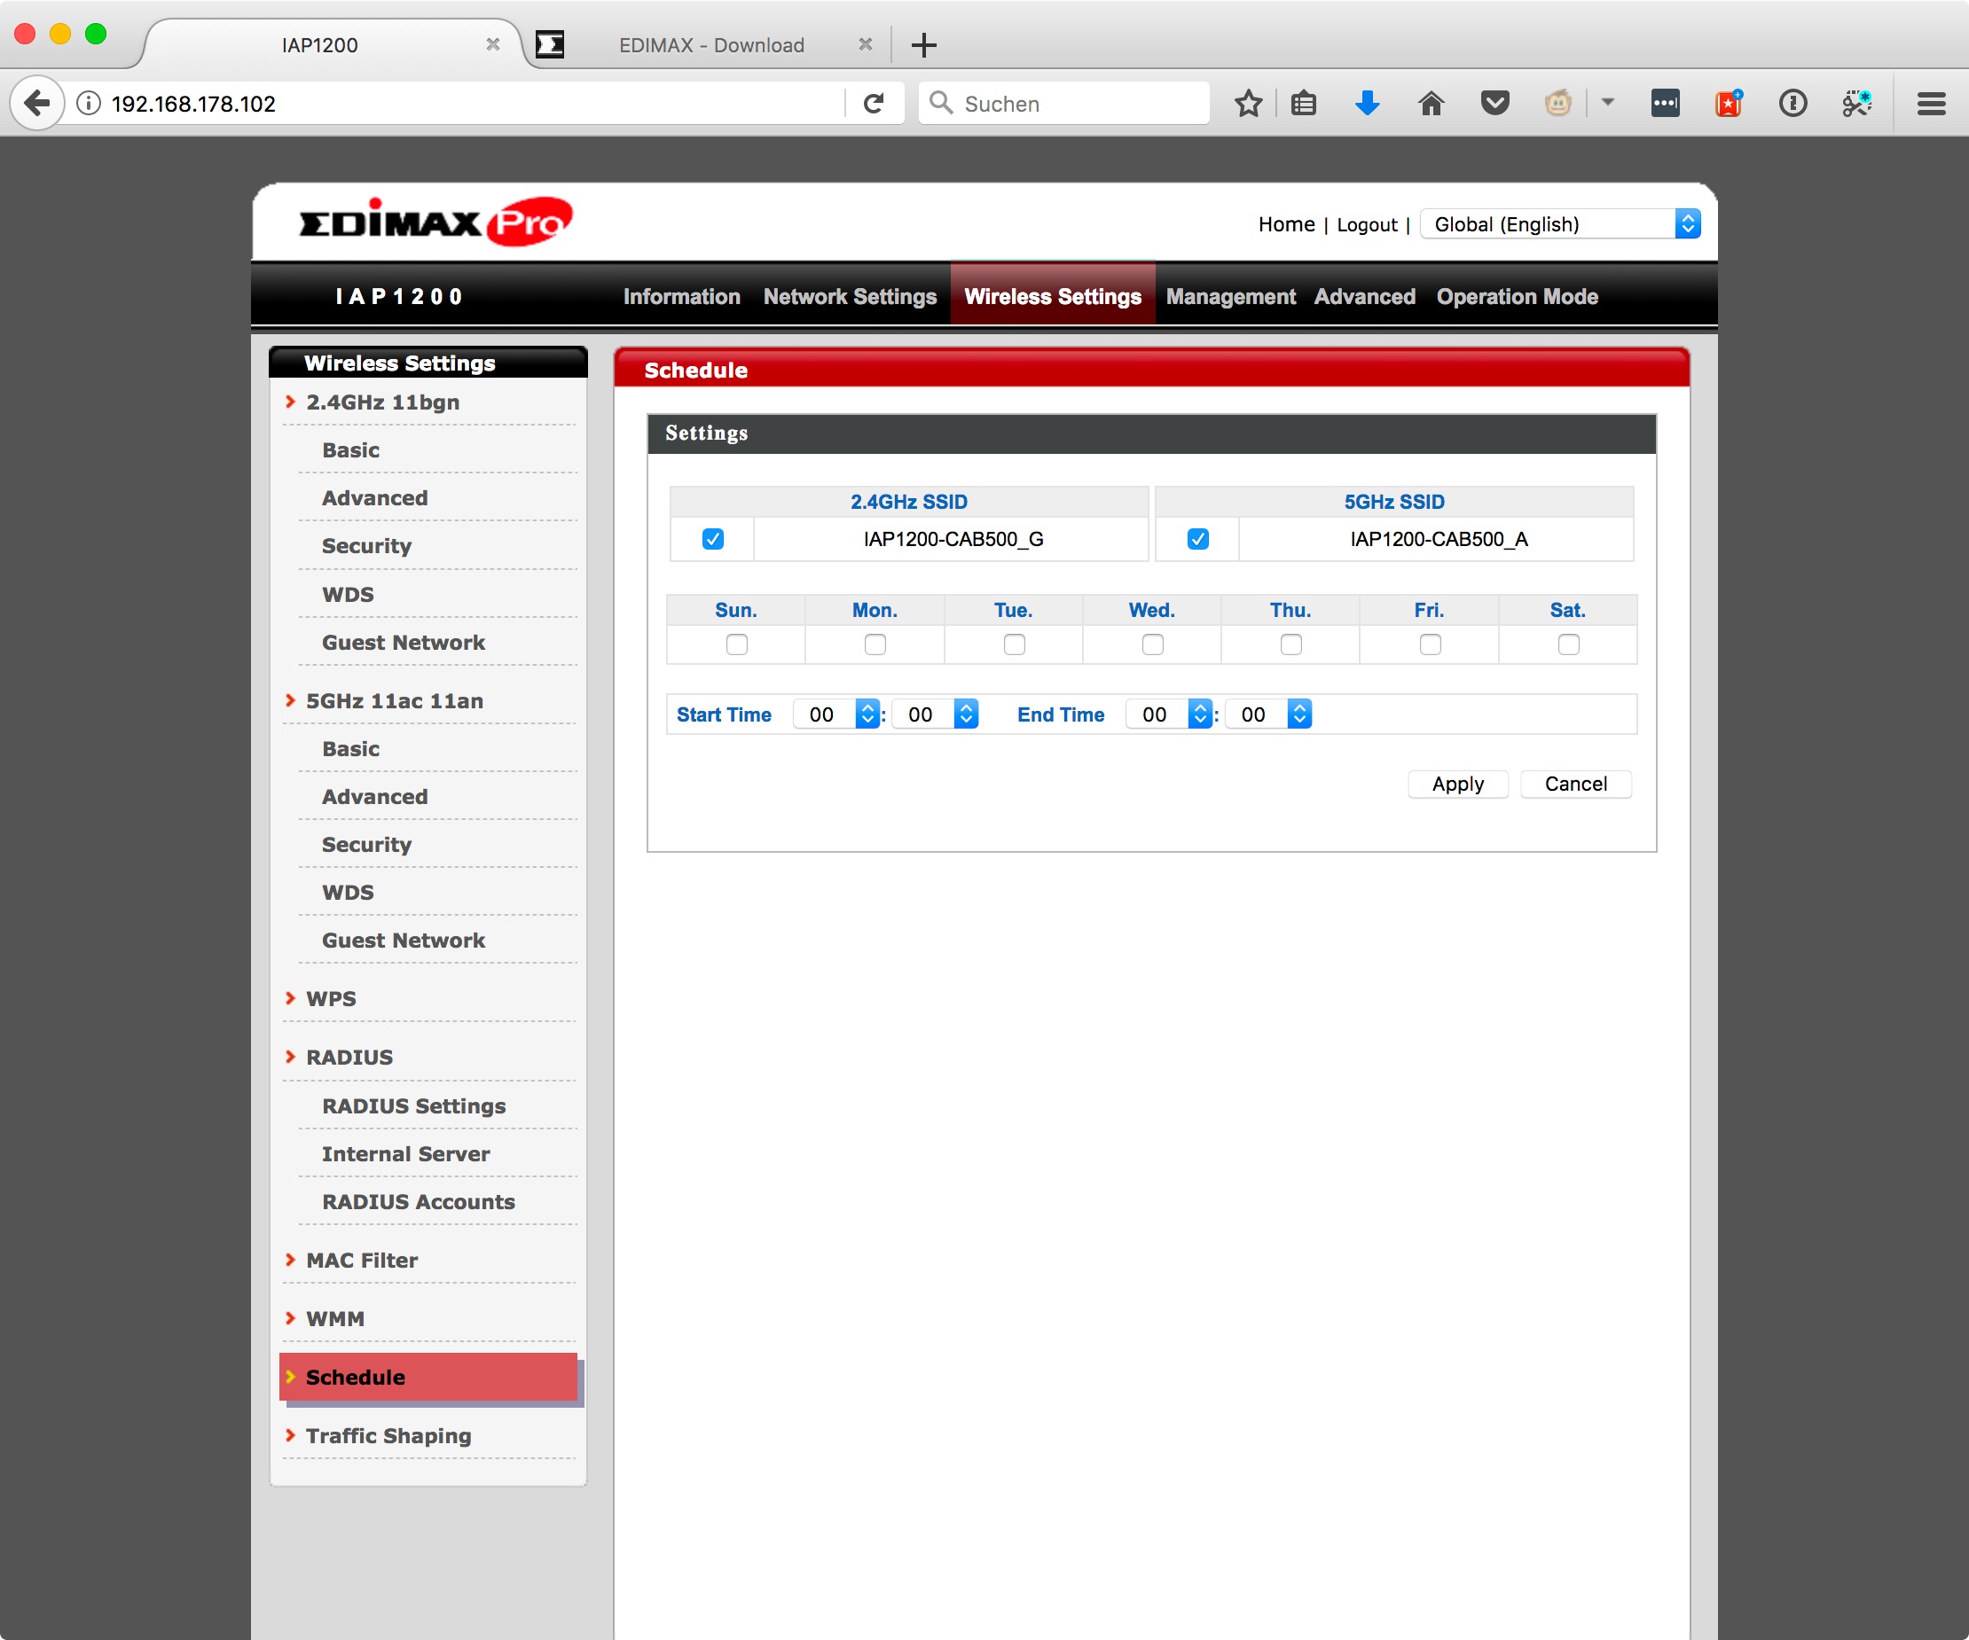Uncheck the IAP1200-CAB500_G SSID checkbox

[712, 539]
